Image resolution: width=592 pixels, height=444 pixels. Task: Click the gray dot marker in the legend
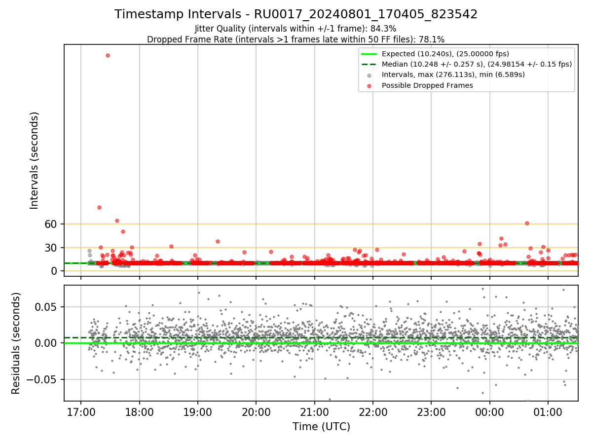pyautogui.click(x=369, y=75)
